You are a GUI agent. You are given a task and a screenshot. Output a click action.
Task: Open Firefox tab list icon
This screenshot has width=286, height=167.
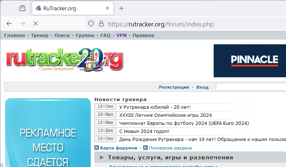(22, 8)
